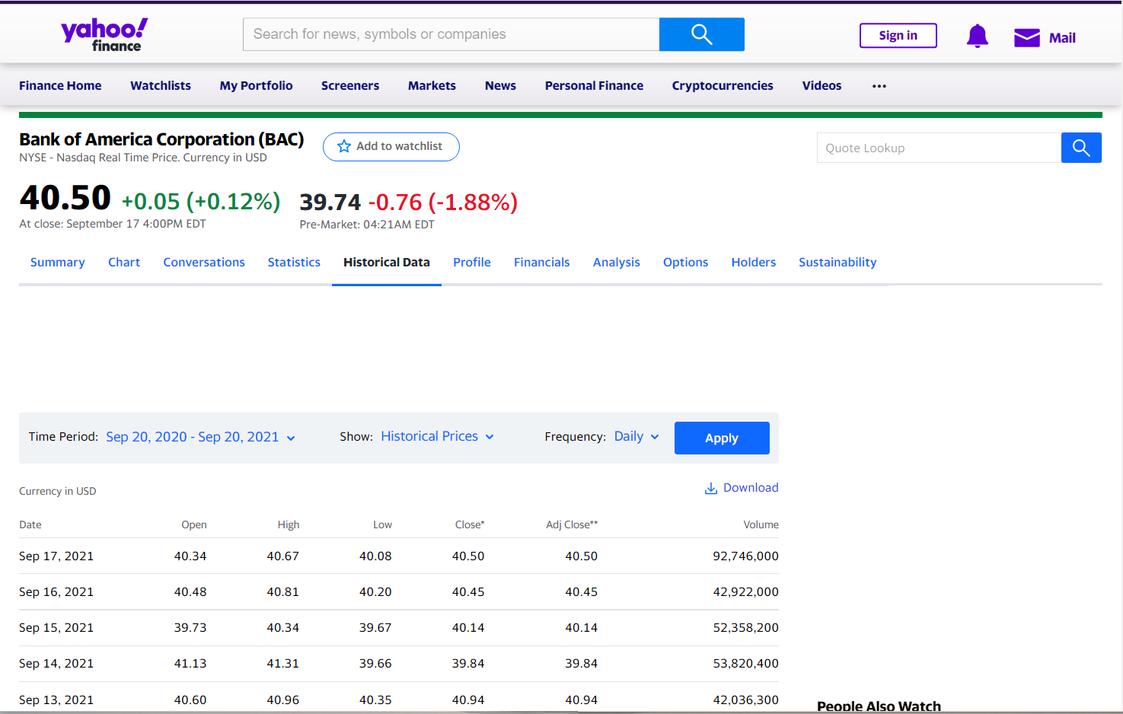Image resolution: width=1123 pixels, height=714 pixels.
Task: Click the Adj Close** column header
Action: pos(572,524)
